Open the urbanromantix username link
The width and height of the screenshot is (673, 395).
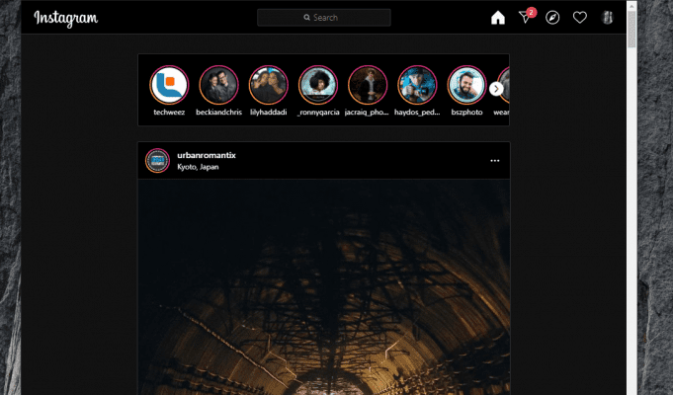tap(207, 155)
